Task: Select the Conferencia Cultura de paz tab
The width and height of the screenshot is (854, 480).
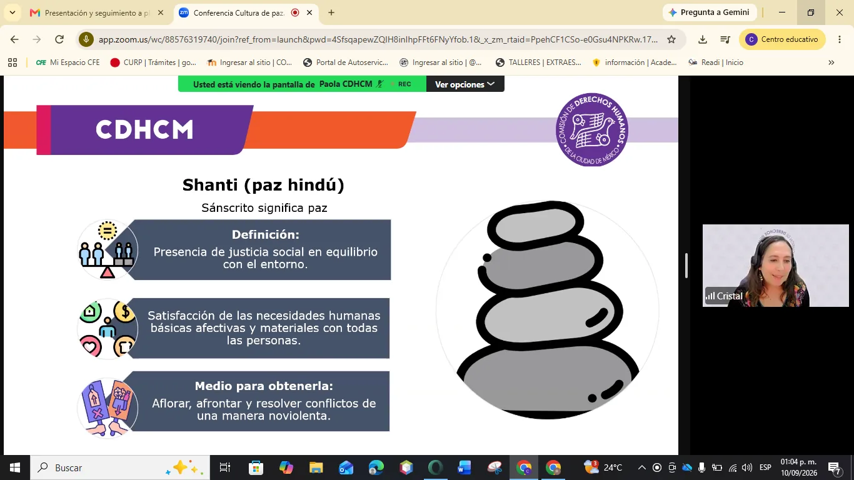Action: tap(245, 12)
